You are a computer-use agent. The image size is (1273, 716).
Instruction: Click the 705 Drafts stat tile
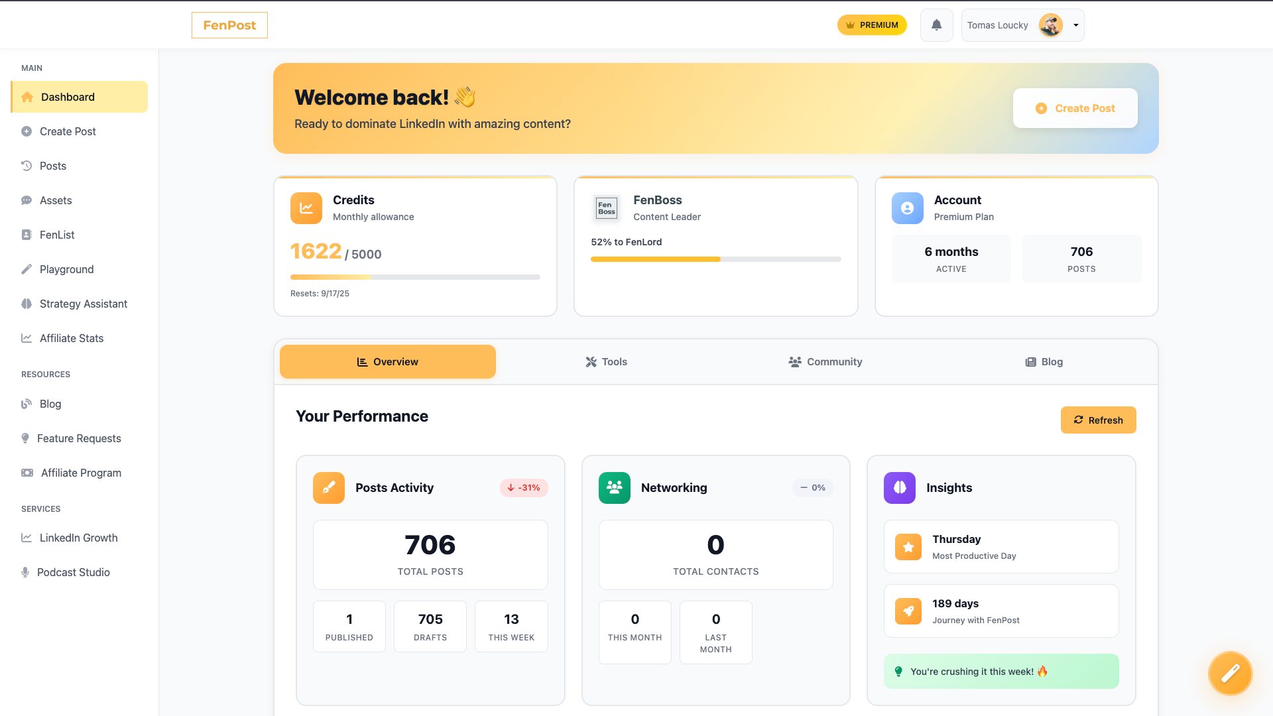tap(430, 626)
